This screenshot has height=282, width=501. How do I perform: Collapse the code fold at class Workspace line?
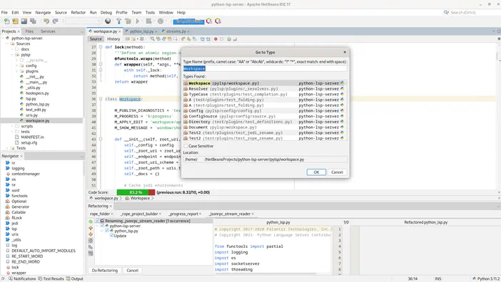click(x=101, y=99)
